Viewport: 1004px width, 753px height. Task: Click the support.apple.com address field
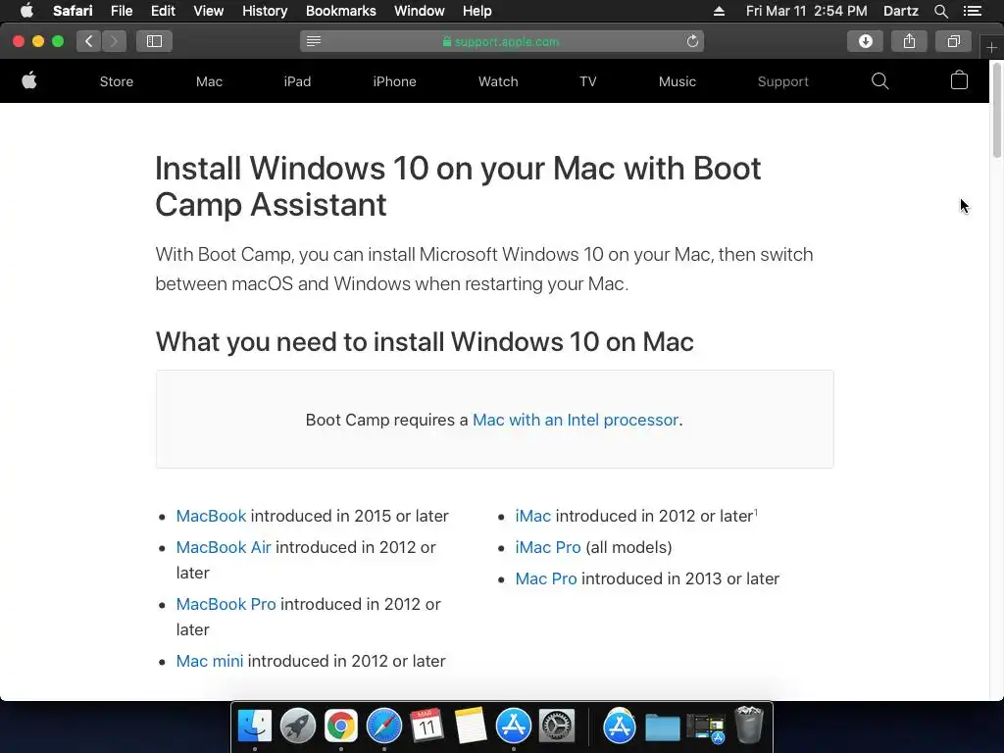click(501, 41)
